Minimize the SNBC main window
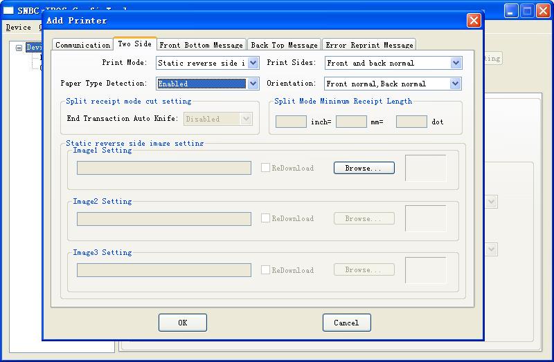554x362 pixels. (511, 10)
